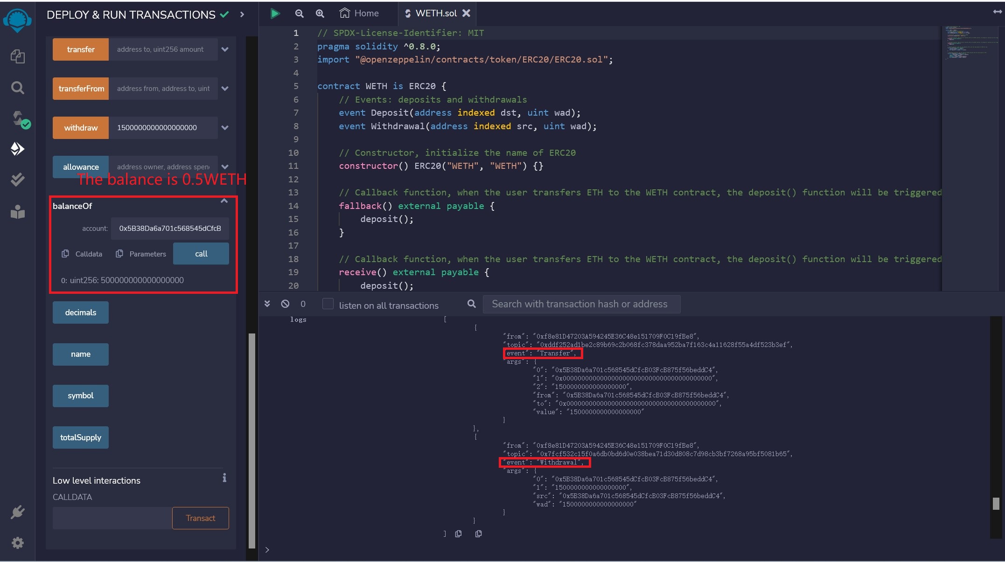
Task: Click the Transfer event log entry
Action: tap(543, 353)
